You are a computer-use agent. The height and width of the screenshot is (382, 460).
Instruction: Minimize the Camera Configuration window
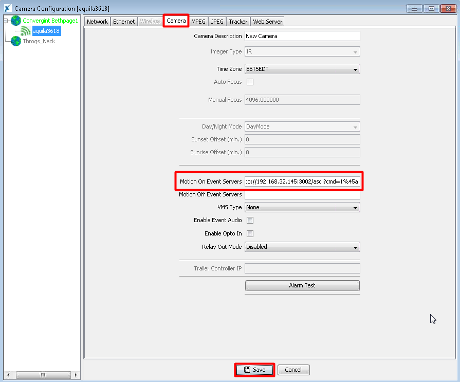(x=414, y=9)
